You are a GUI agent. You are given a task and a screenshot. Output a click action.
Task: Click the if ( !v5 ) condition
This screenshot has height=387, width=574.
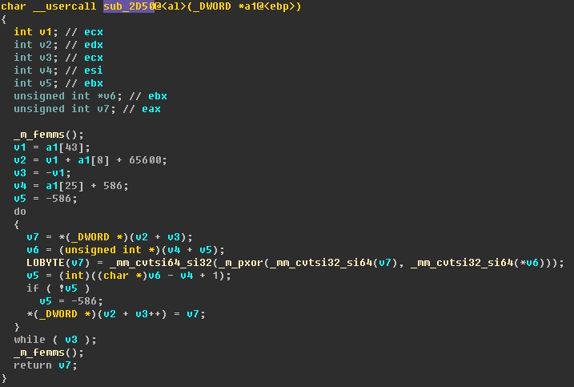pyautogui.click(x=58, y=288)
